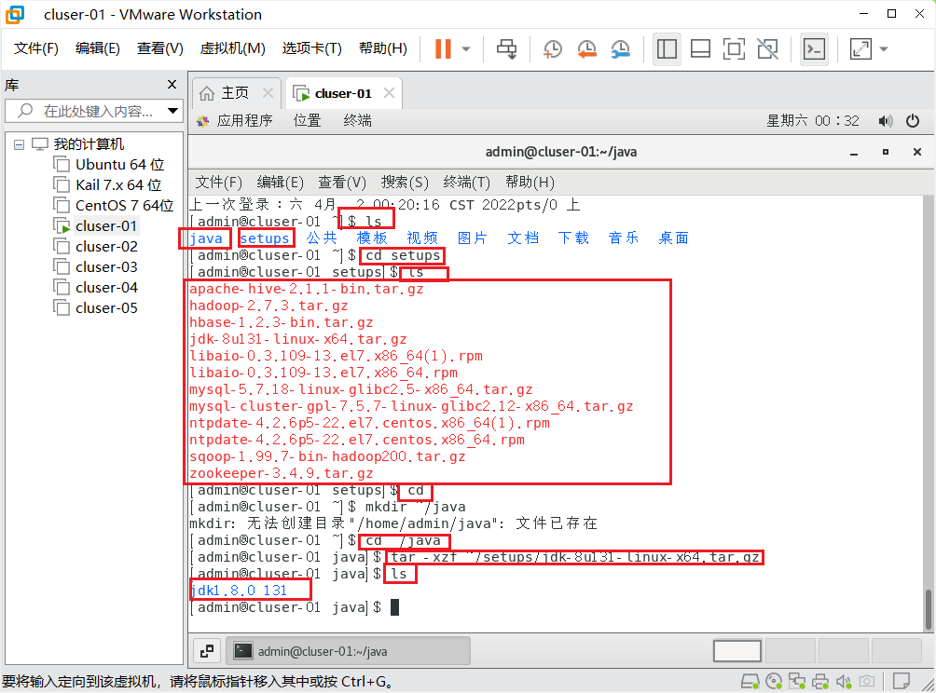Viewport: 936px width, 693px height.
Task: Open VMware 帮助(H) menu
Action: 382,48
